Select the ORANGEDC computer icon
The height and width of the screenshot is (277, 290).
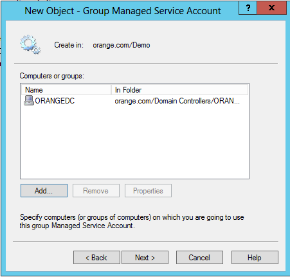29,100
